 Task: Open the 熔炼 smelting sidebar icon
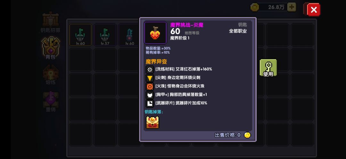pos(51,75)
